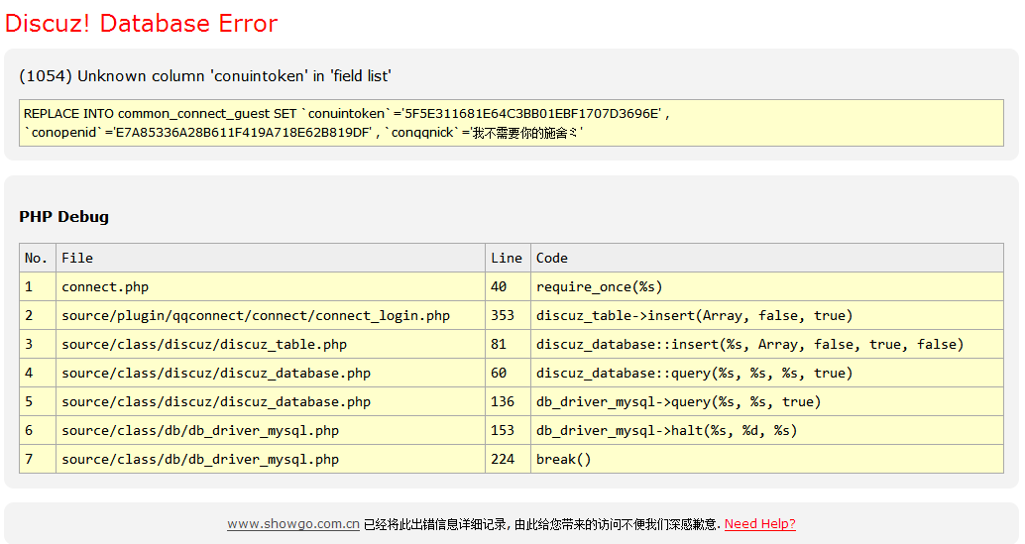Open the www.showgo.com.cn link
This screenshot has height=544, width=1025.
[x=293, y=524]
